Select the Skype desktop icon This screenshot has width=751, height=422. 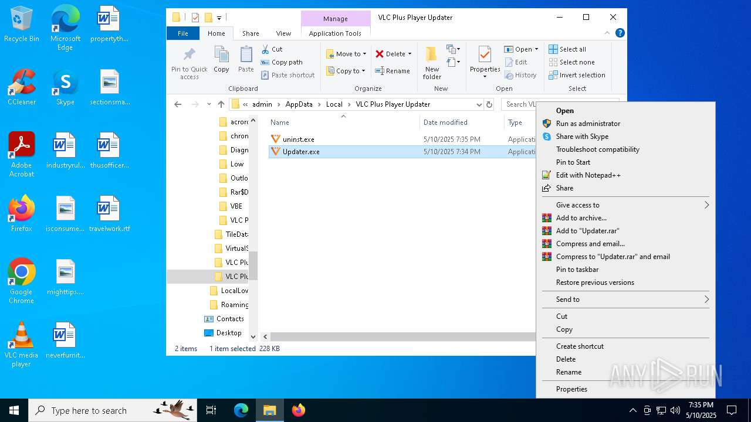click(x=65, y=88)
